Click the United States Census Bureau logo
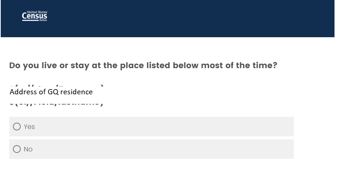This screenshot has height=189, width=343. point(35,16)
